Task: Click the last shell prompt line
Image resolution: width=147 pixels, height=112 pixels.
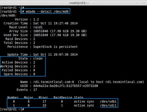Action: 12,109
